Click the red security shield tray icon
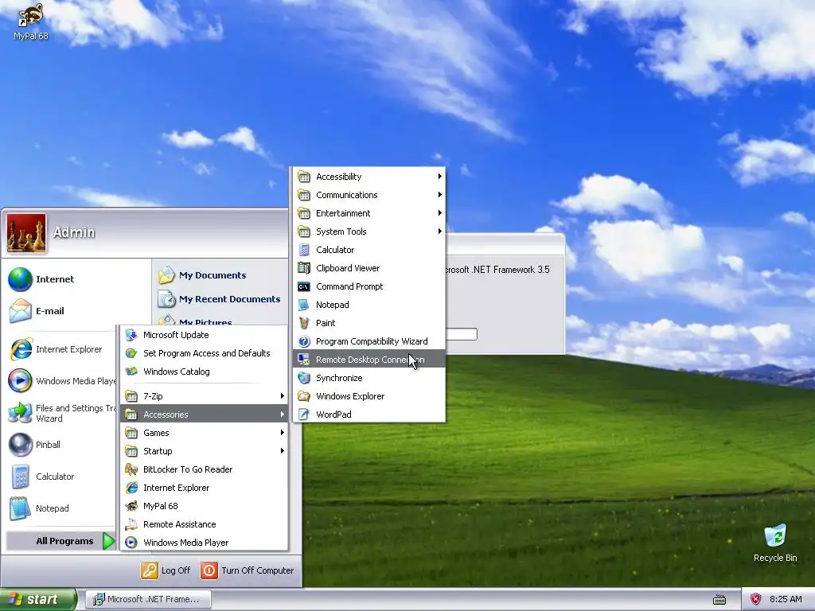815x611 pixels. pyautogui.click(x=756, y=599)
